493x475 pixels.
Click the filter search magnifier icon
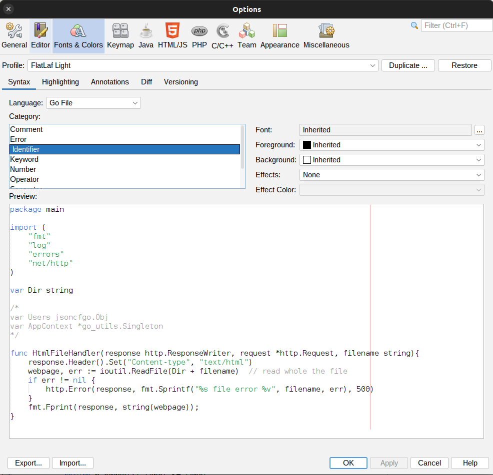(414, 25)
